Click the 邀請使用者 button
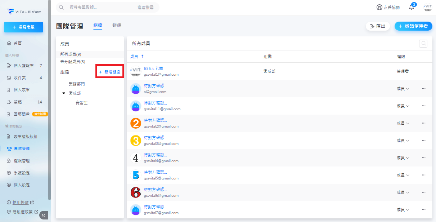The height and width of the screenshot is (222, 436). coord(413,26)
